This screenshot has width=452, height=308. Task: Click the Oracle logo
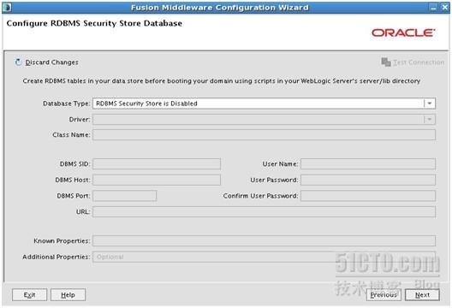403,33
